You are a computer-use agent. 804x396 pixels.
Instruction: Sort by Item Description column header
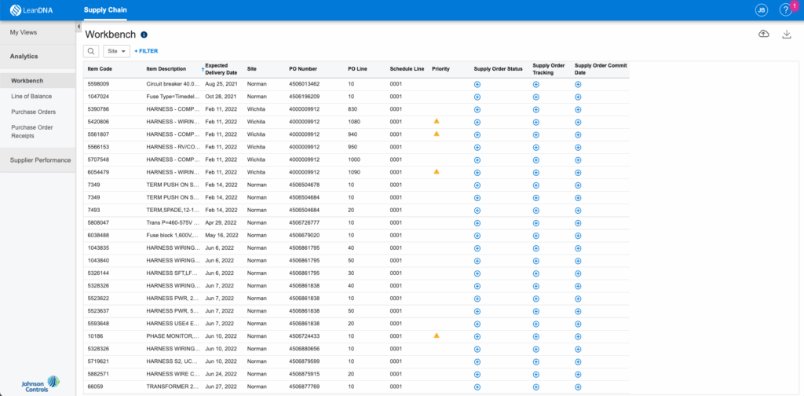(166, 68)
